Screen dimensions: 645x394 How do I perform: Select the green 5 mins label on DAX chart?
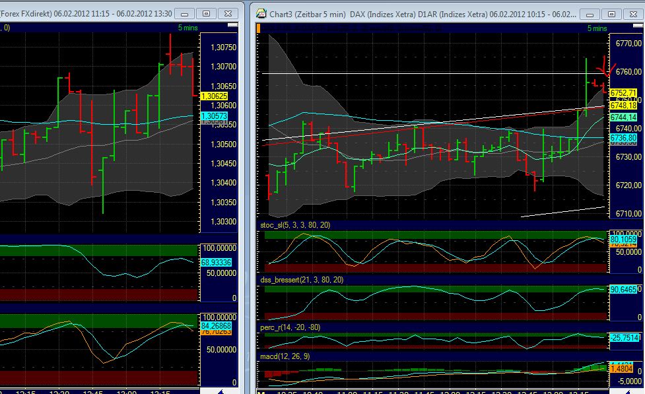click(598, 28)
